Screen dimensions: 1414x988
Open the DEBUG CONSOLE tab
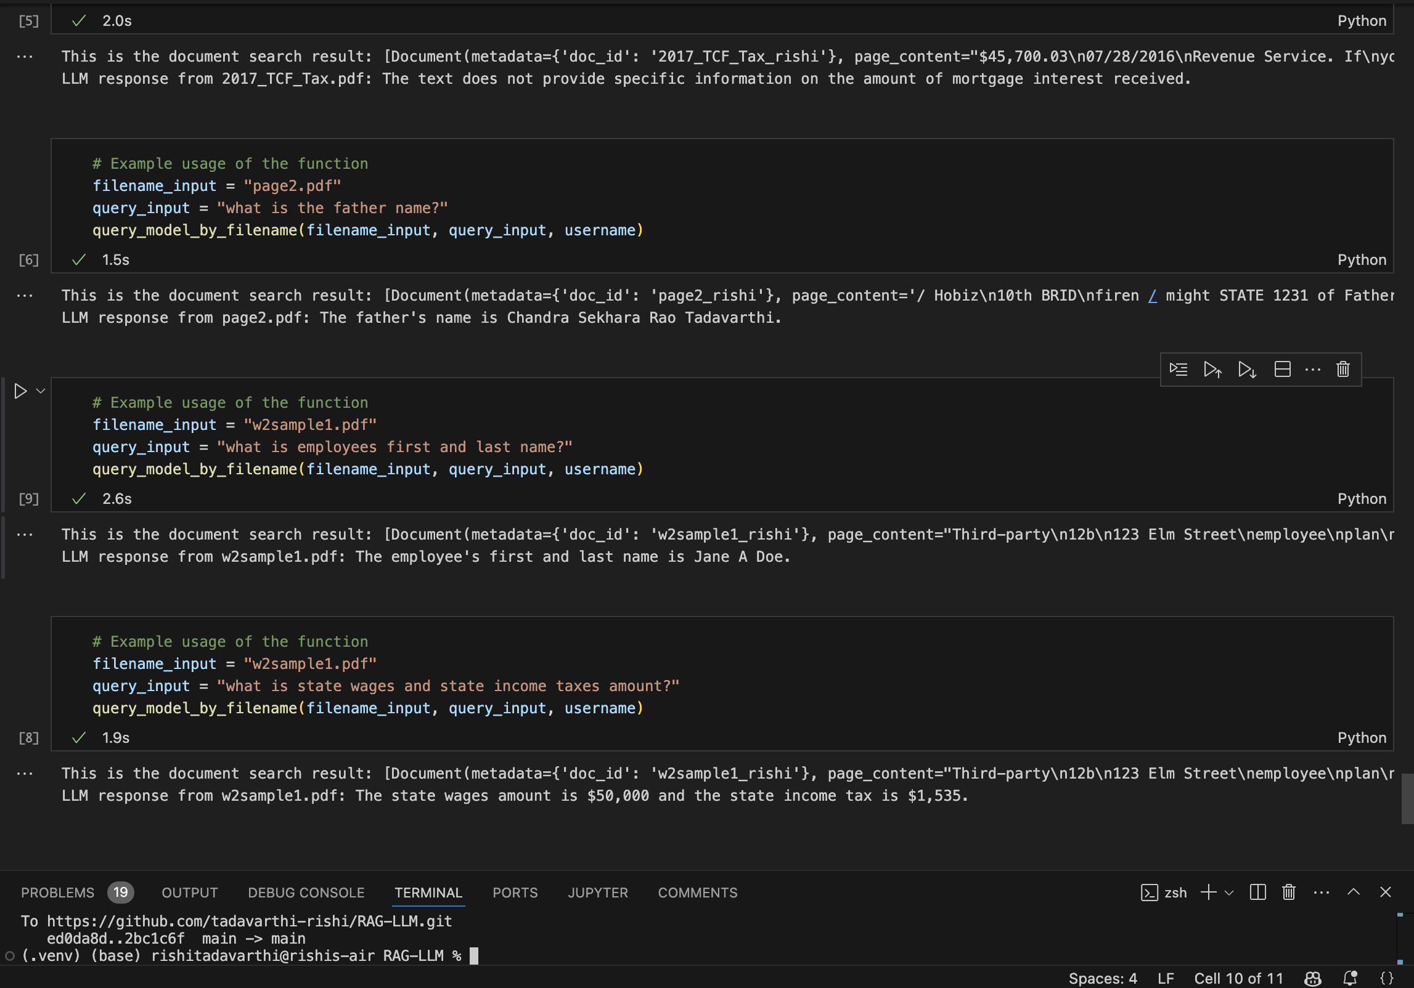point(305,892)
